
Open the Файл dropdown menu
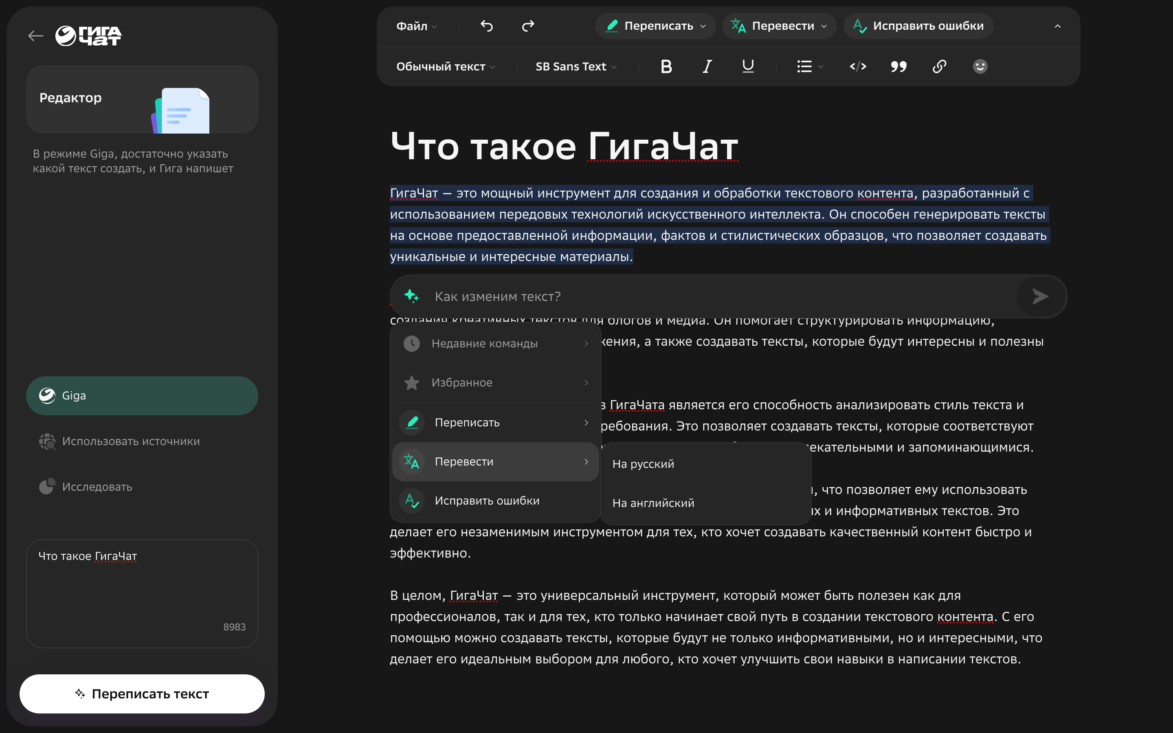pyautogui.click(x=417, y=26)
